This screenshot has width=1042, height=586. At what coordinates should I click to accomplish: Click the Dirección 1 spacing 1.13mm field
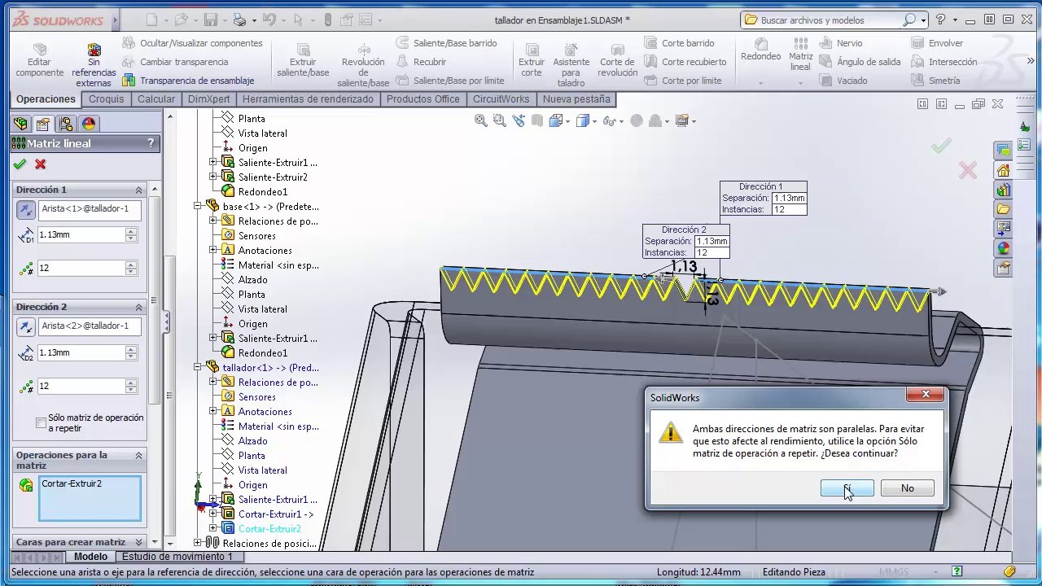coord(81,234)
